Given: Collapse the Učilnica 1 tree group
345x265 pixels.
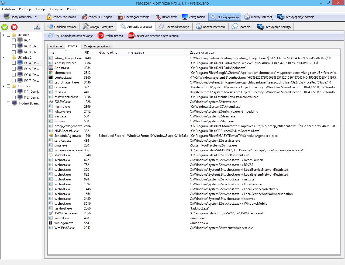Looking at the screenshot, I should 4,35.
